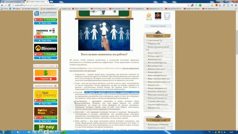Click the Golden Mines banner
The height and width of the screenshot is (134, 238).
click(x=45, y=111)
